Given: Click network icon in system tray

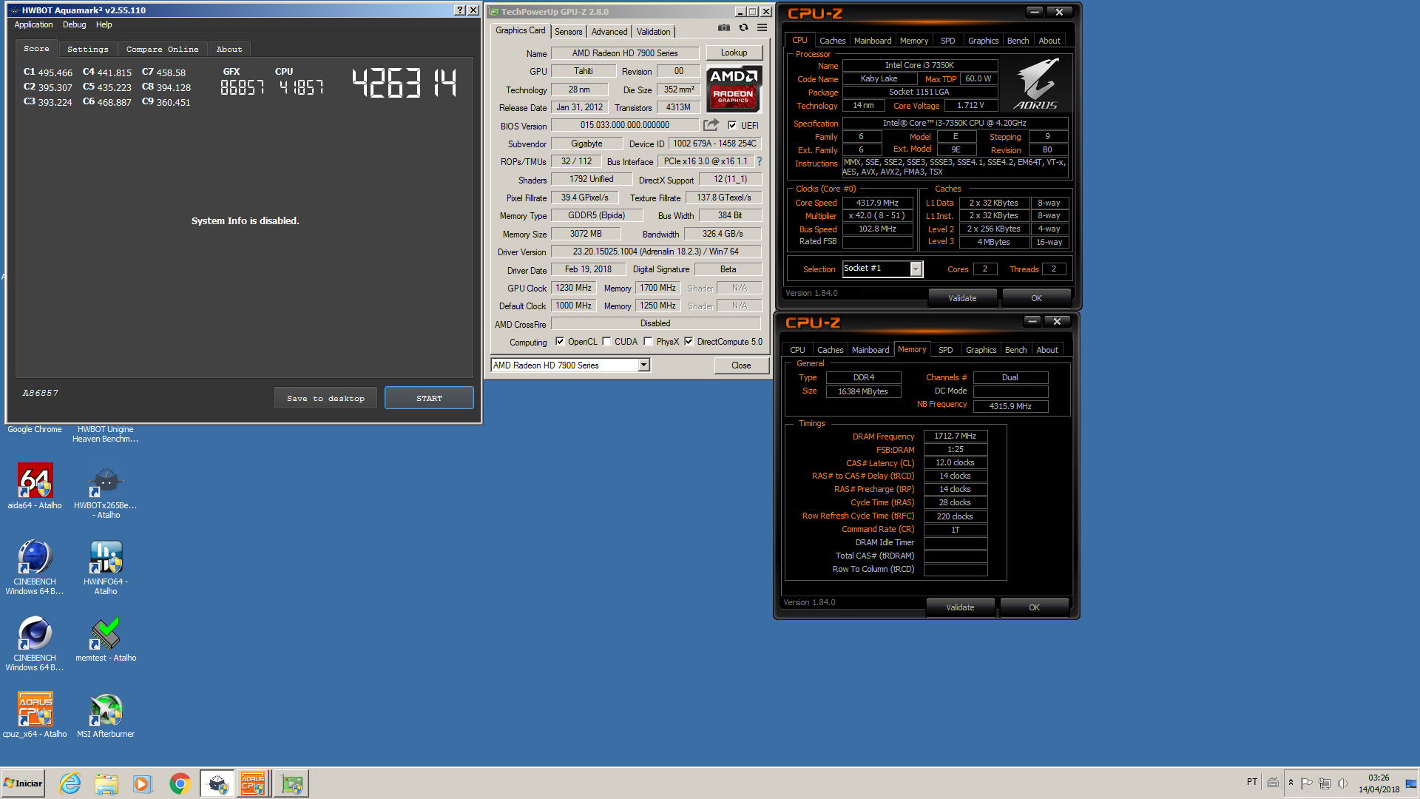Looking at the screenshot, I should point(1324,783).
